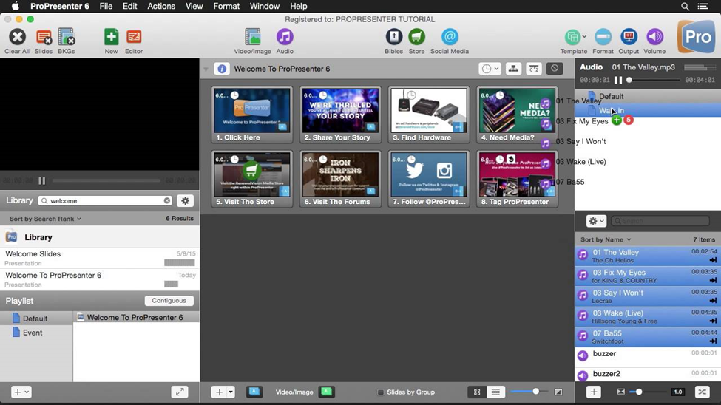Select slide 7. Follow @ProPres
Screen dimensions: 721x405
click(429, 180)
